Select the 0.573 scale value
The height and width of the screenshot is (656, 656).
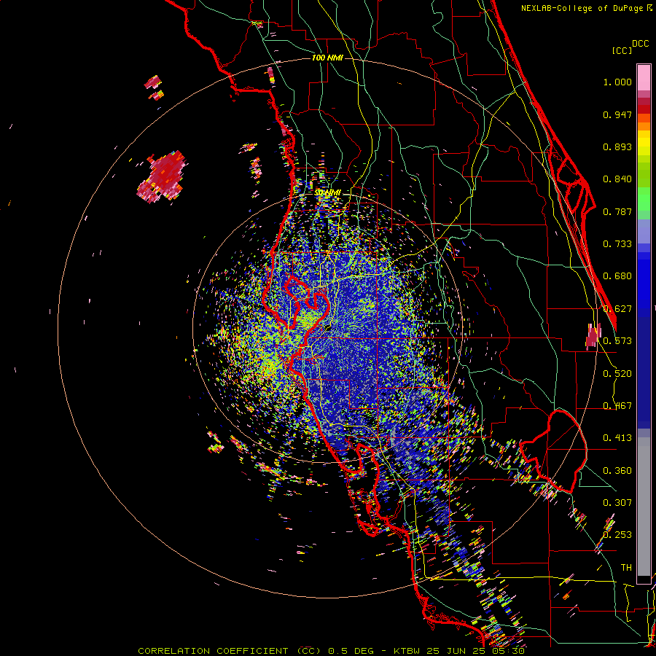pyautogui.click(x=617, y=341)
